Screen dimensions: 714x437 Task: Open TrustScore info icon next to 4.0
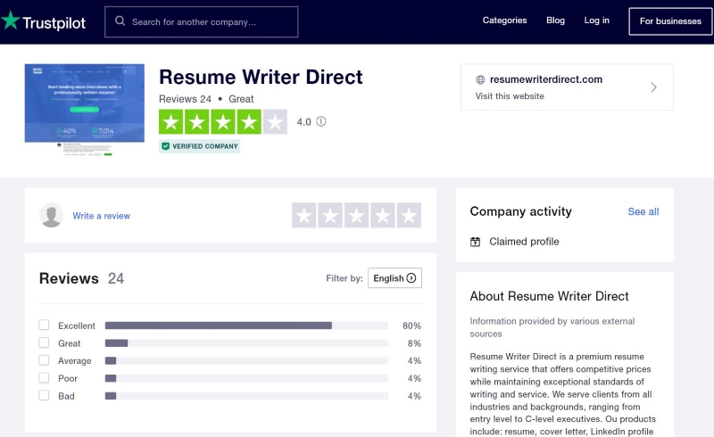click(x=321, y=121)
